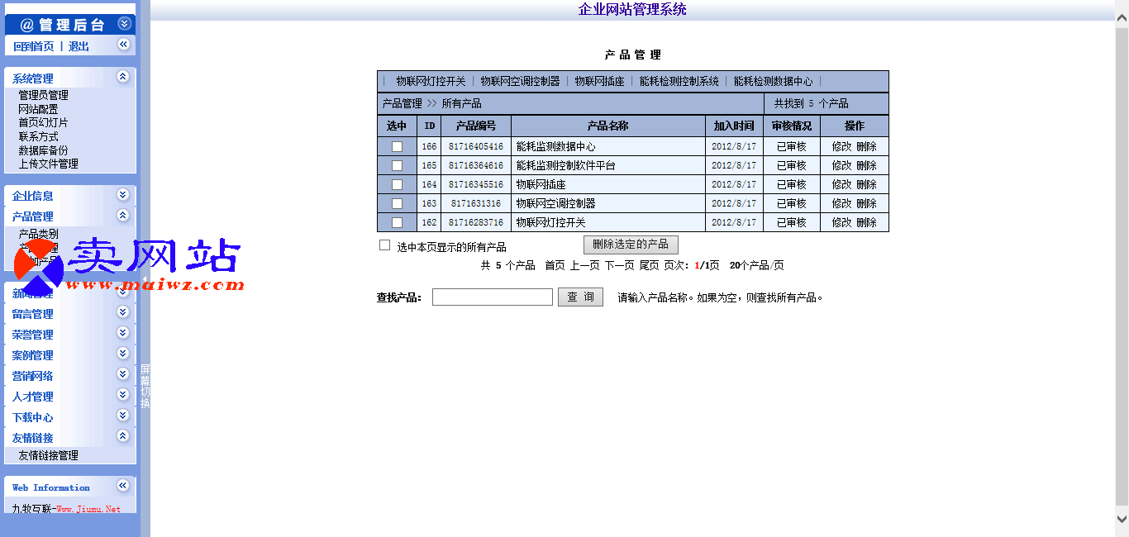Open 数据库备份 in the sidebar
The height and width of the screenshot is (537, 1129).
(x=44, y=150)
